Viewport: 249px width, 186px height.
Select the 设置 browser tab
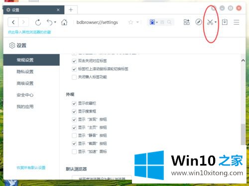[34, 10]
